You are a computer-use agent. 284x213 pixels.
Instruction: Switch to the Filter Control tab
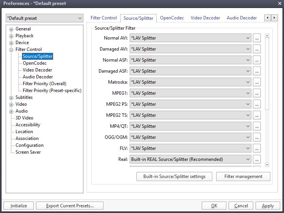[x=104, y=18]
